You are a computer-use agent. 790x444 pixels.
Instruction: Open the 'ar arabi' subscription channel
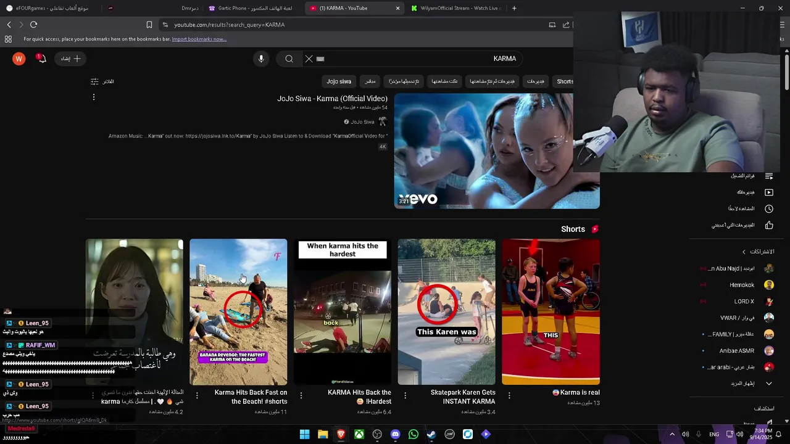tap(738, 367)
